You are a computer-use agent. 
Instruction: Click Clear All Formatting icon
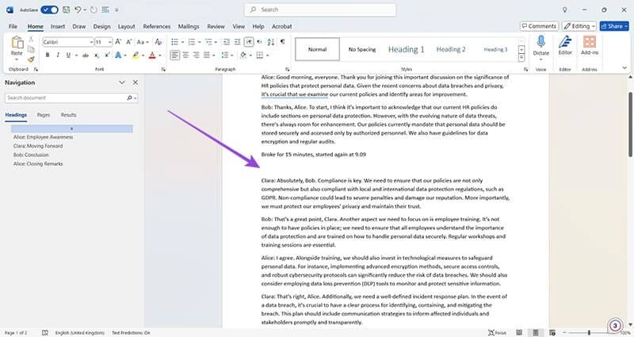(158, 42)
